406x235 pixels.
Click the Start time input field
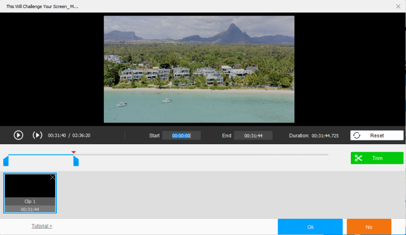coord(181,136)
